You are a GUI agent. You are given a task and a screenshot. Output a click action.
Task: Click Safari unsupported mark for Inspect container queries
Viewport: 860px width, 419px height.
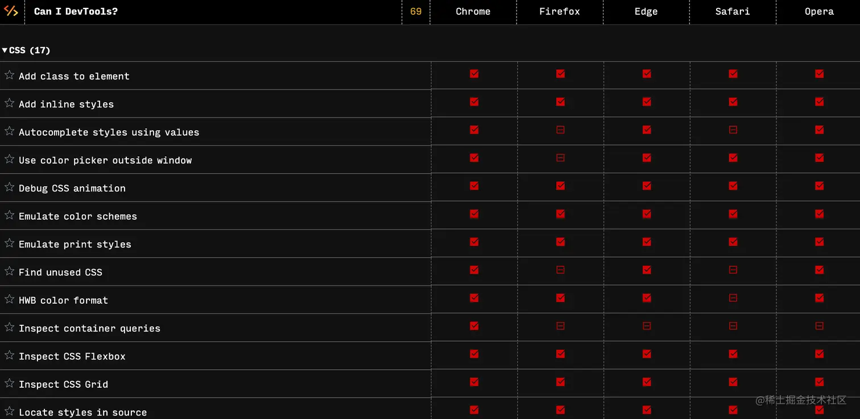[x=733, y=326]
